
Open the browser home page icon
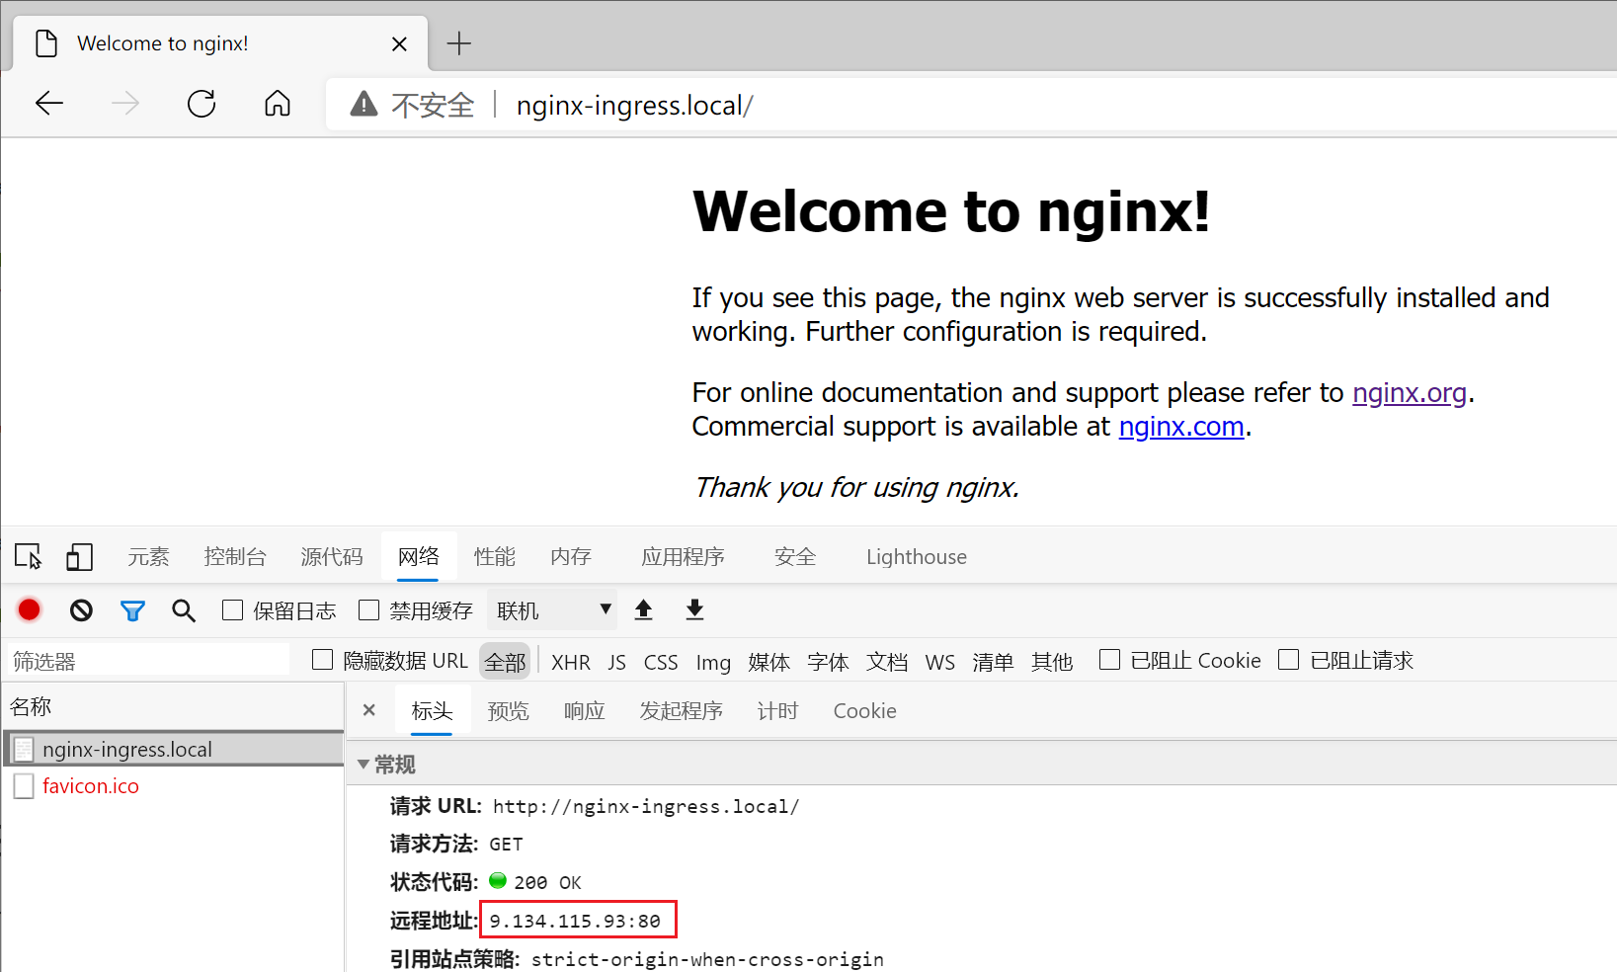[278, 103]
